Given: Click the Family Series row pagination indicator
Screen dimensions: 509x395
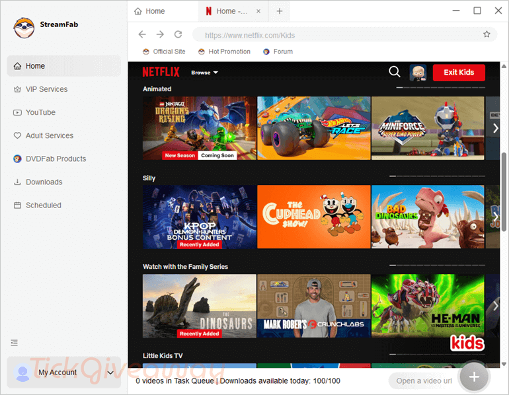Looking at the screenshot, I should (x=437, y=266).
